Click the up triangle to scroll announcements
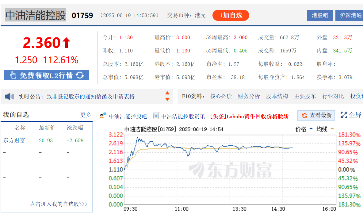 point(168,94)
